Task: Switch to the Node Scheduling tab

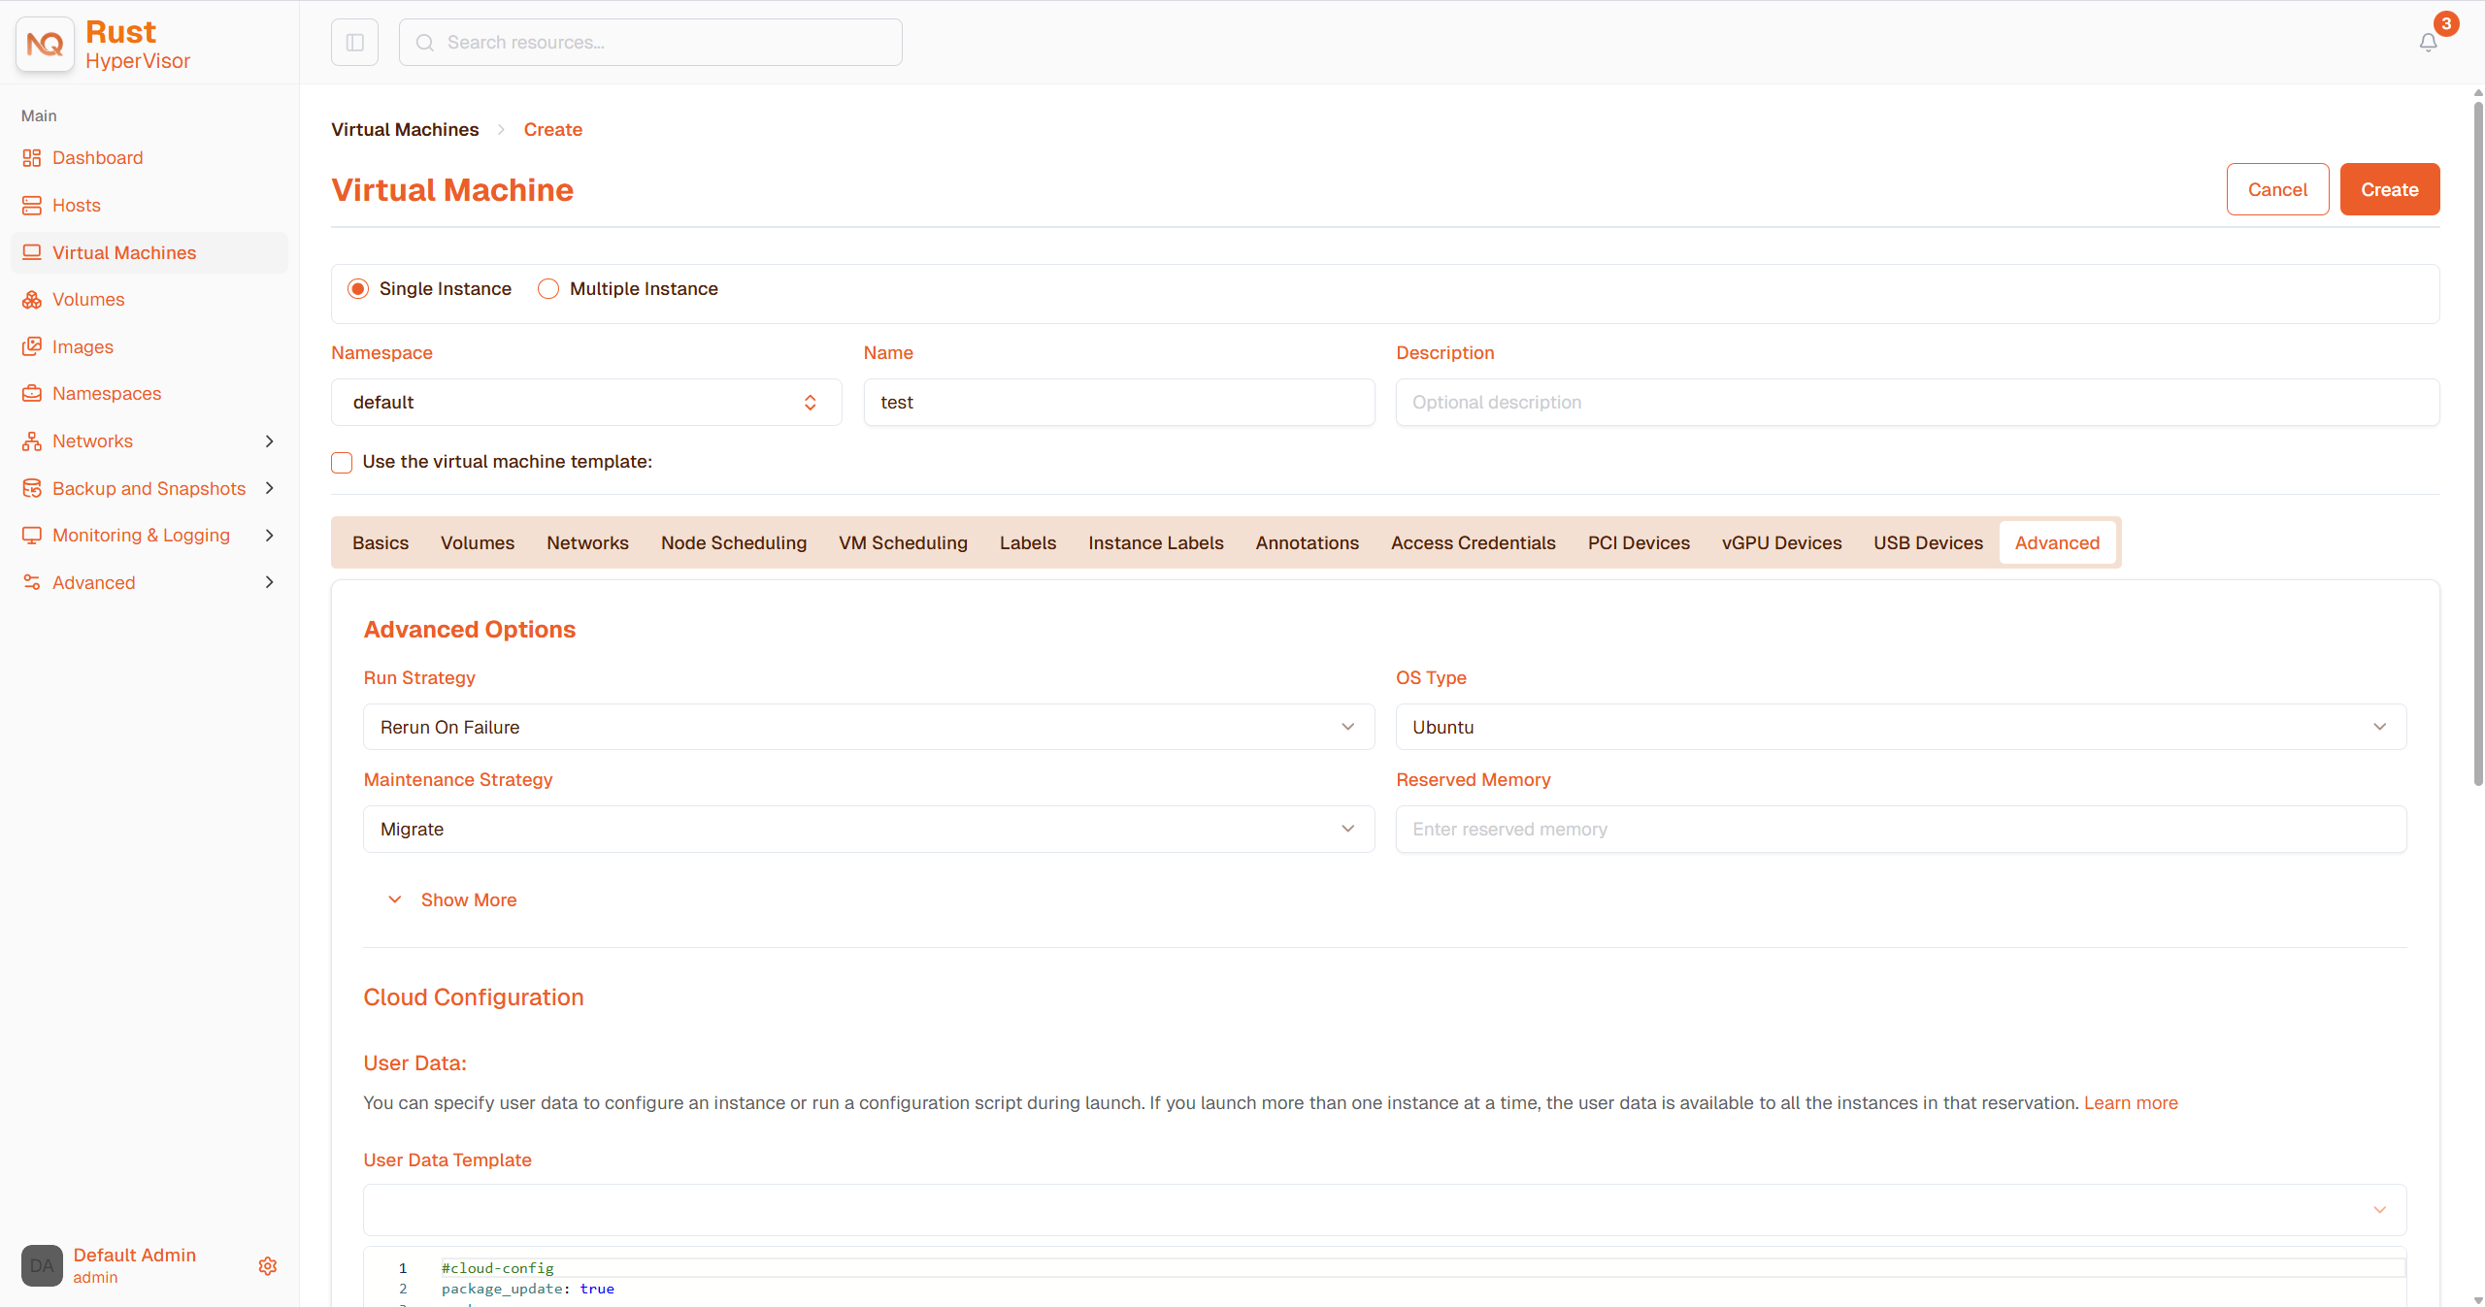Action: coord(734,542)
